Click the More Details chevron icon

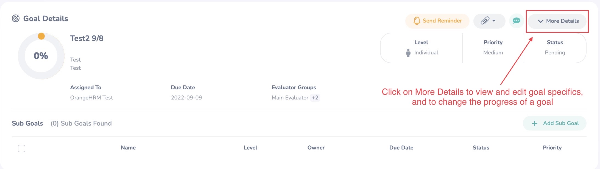(540, 21)
